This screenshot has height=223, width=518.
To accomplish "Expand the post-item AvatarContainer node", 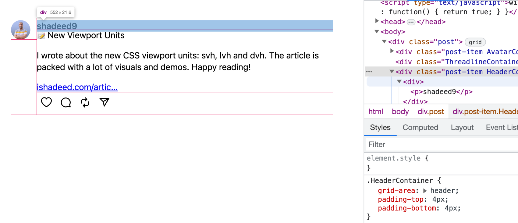I will pyautogui.click(x=392, y=51).
